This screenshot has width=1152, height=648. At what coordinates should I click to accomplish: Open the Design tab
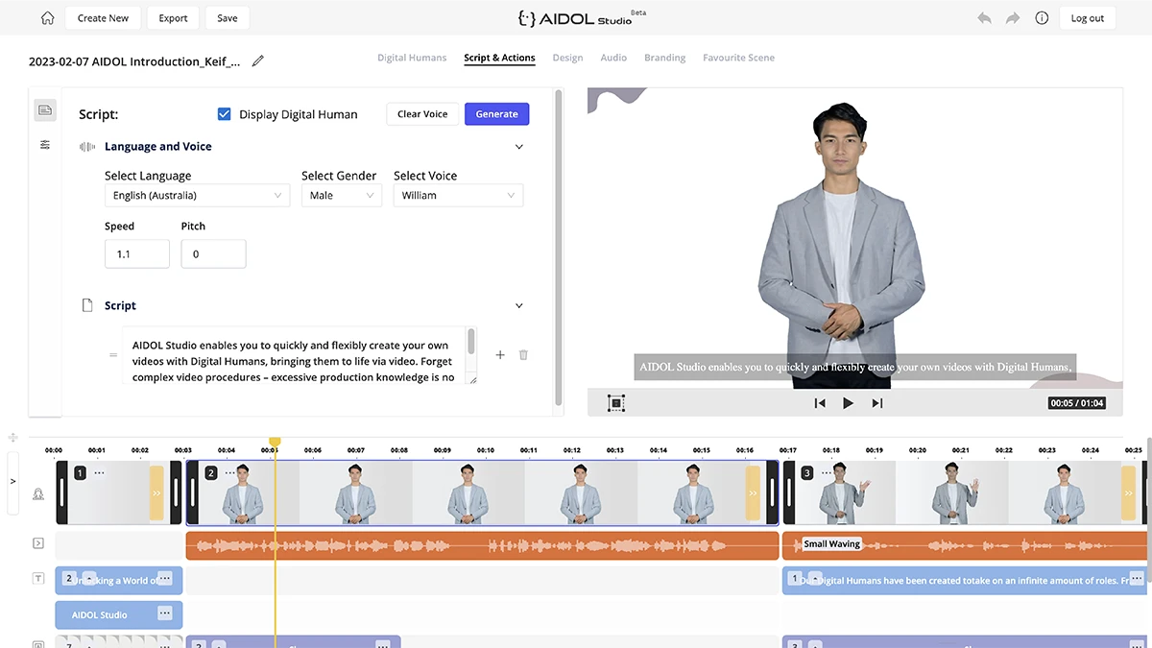pyautogui.click(x=567, y=58)
